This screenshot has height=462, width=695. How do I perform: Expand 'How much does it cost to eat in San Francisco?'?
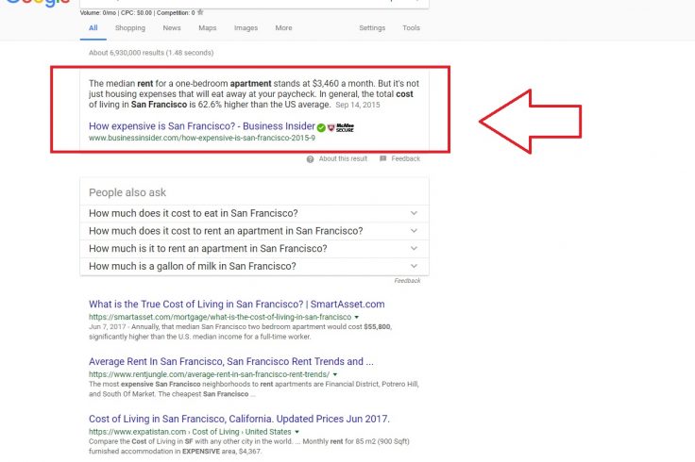(x=254, y=213)
